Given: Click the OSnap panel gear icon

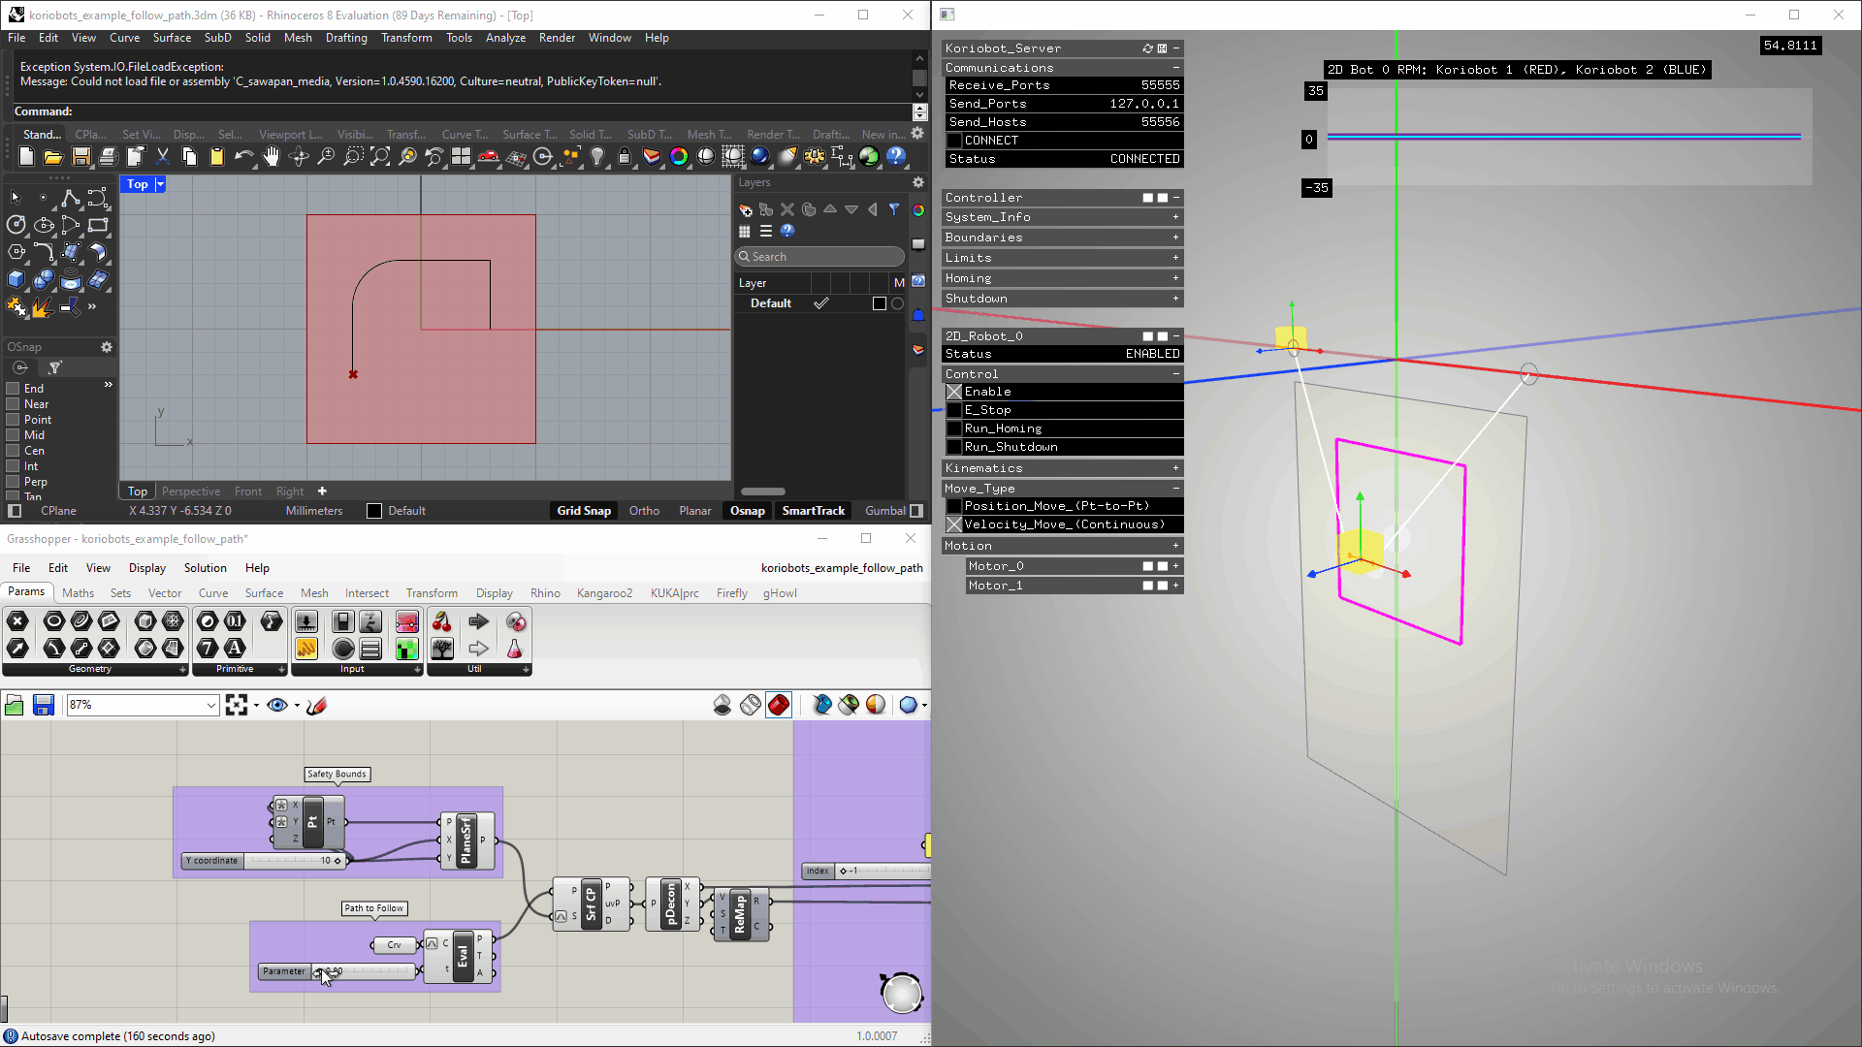Looking at the screenshot, I should 107,347.
